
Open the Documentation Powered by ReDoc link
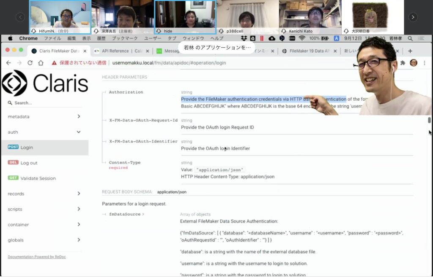tap(37, 257)
